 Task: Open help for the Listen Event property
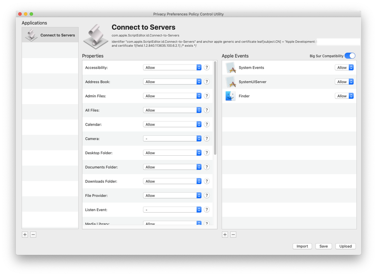pyautogui.click(x=207, y=210)
